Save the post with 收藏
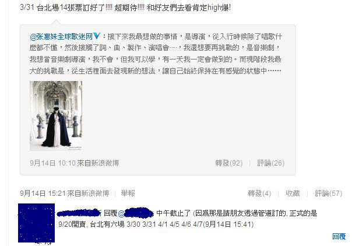The width and height of the screenshot is (352, 246). [x=293, y=194]
